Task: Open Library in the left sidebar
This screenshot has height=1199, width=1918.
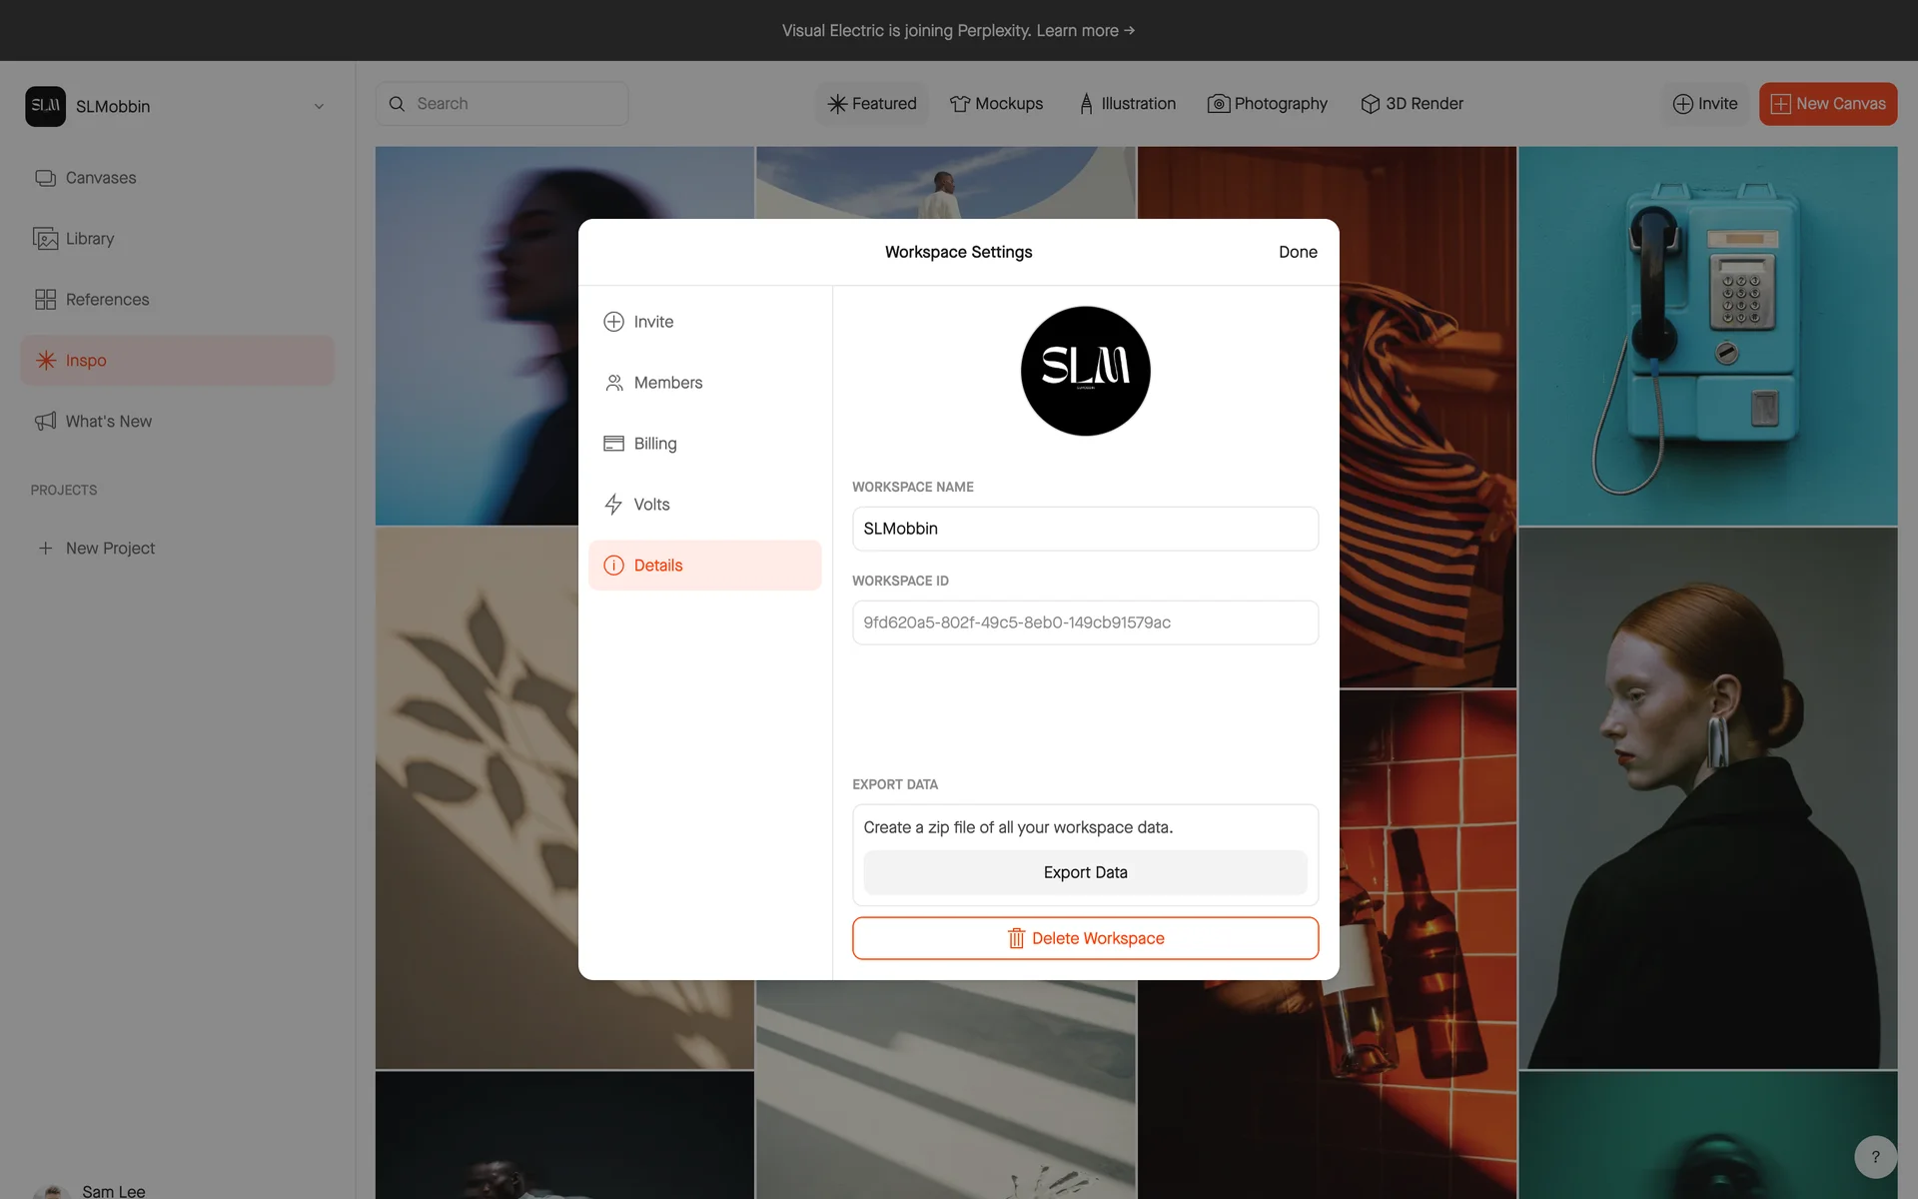Action: click(x=89, y=239)
